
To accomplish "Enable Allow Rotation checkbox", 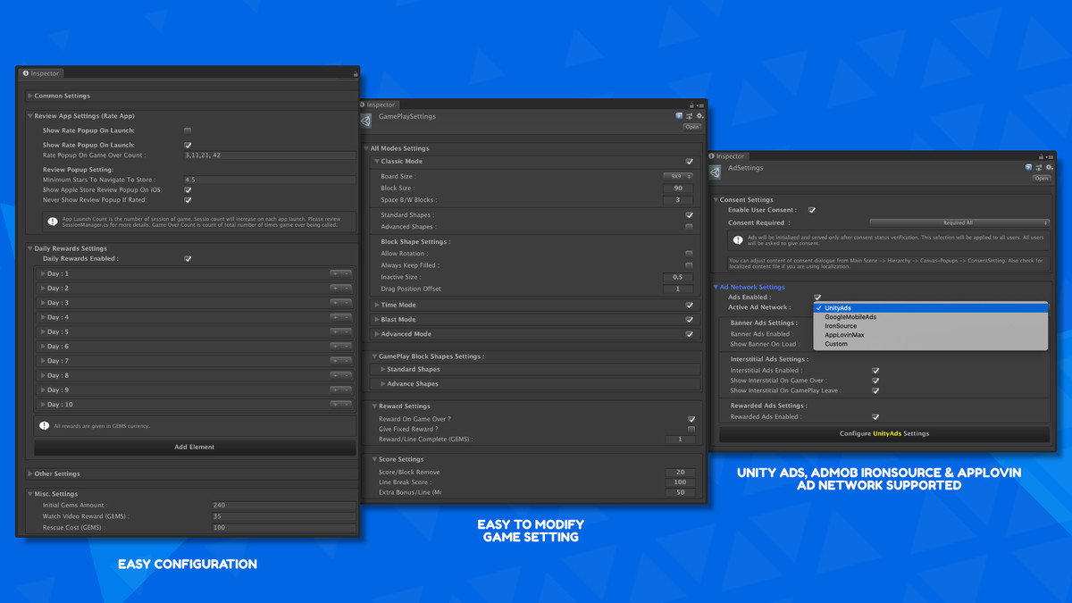I will [x=689, y=254].
